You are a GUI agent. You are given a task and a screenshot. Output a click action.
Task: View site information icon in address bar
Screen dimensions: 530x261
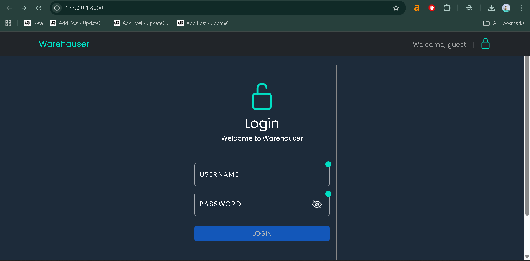point(57,8)
